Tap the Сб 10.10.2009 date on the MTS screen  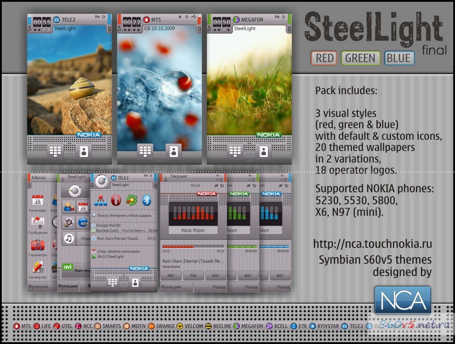pos(160,28)
